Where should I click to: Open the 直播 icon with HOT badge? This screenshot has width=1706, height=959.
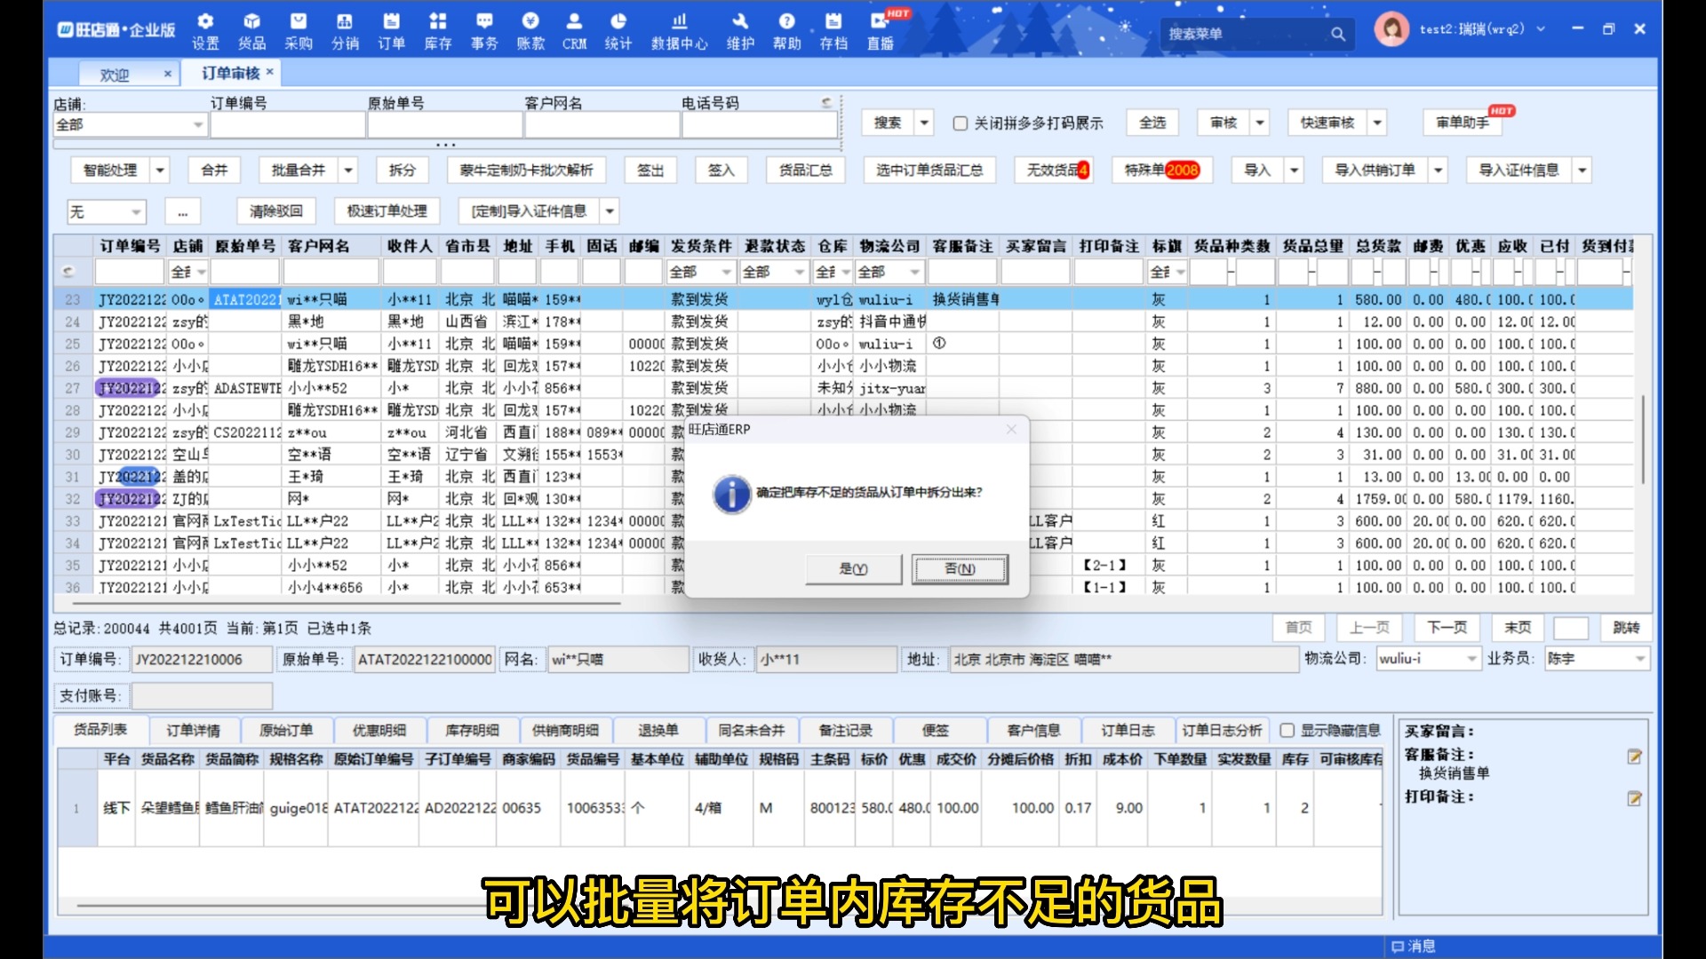tap(881, 29)
